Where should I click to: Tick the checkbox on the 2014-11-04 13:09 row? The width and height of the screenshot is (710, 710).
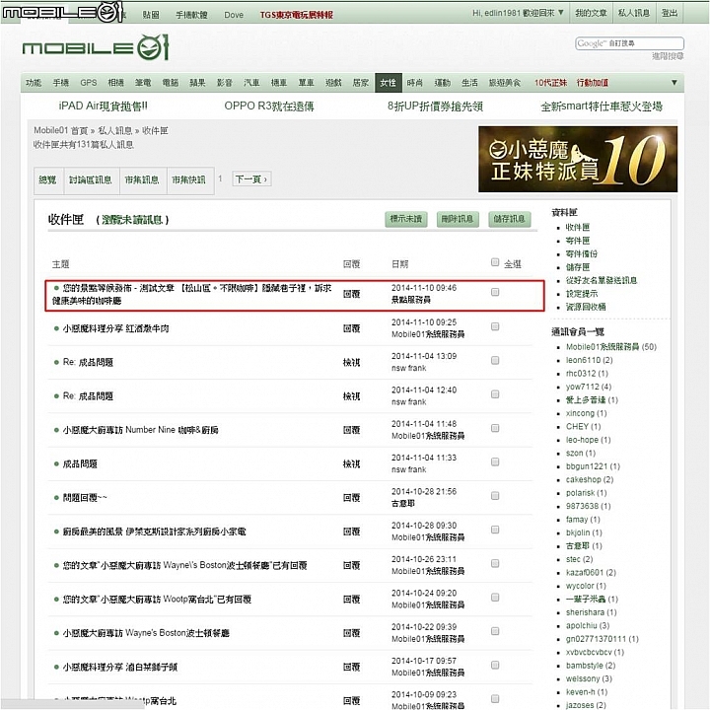pyautogui.click(x=495, y=361)
